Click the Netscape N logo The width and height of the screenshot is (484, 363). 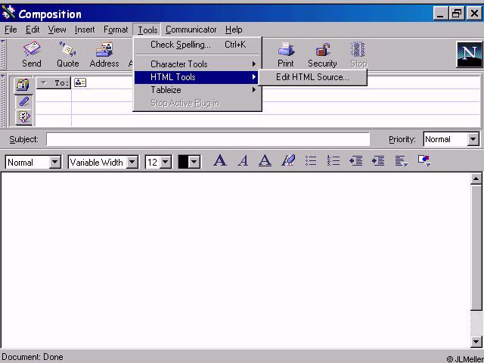(469, 54)
